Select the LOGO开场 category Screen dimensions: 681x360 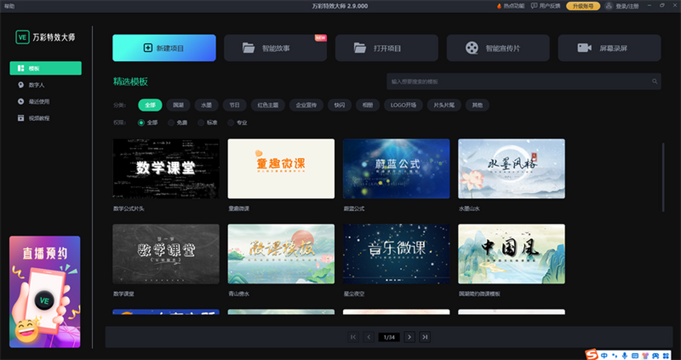tap(403, 105)
